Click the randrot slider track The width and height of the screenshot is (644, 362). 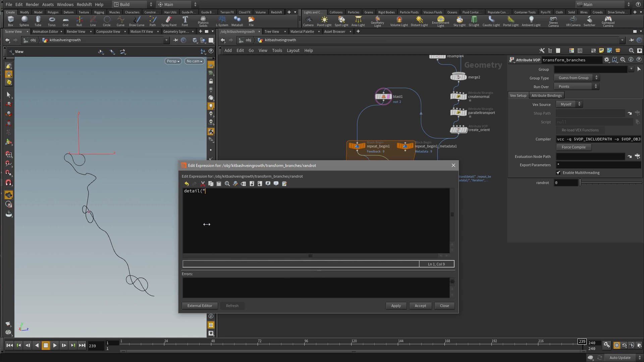click(x=610, y=183)
